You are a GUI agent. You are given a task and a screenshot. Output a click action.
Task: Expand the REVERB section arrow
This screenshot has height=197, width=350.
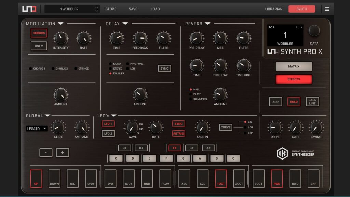pos(207,24)
